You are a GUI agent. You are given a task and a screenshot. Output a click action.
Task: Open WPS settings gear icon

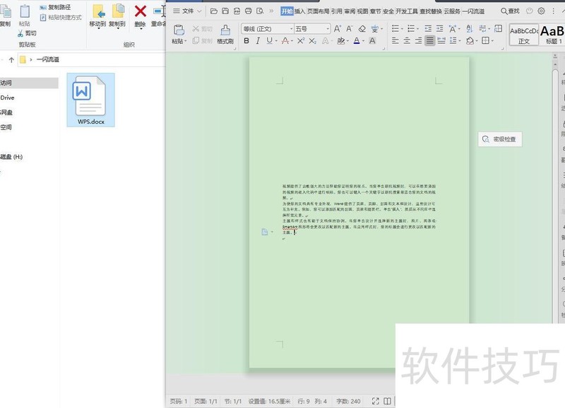[541, 11]
